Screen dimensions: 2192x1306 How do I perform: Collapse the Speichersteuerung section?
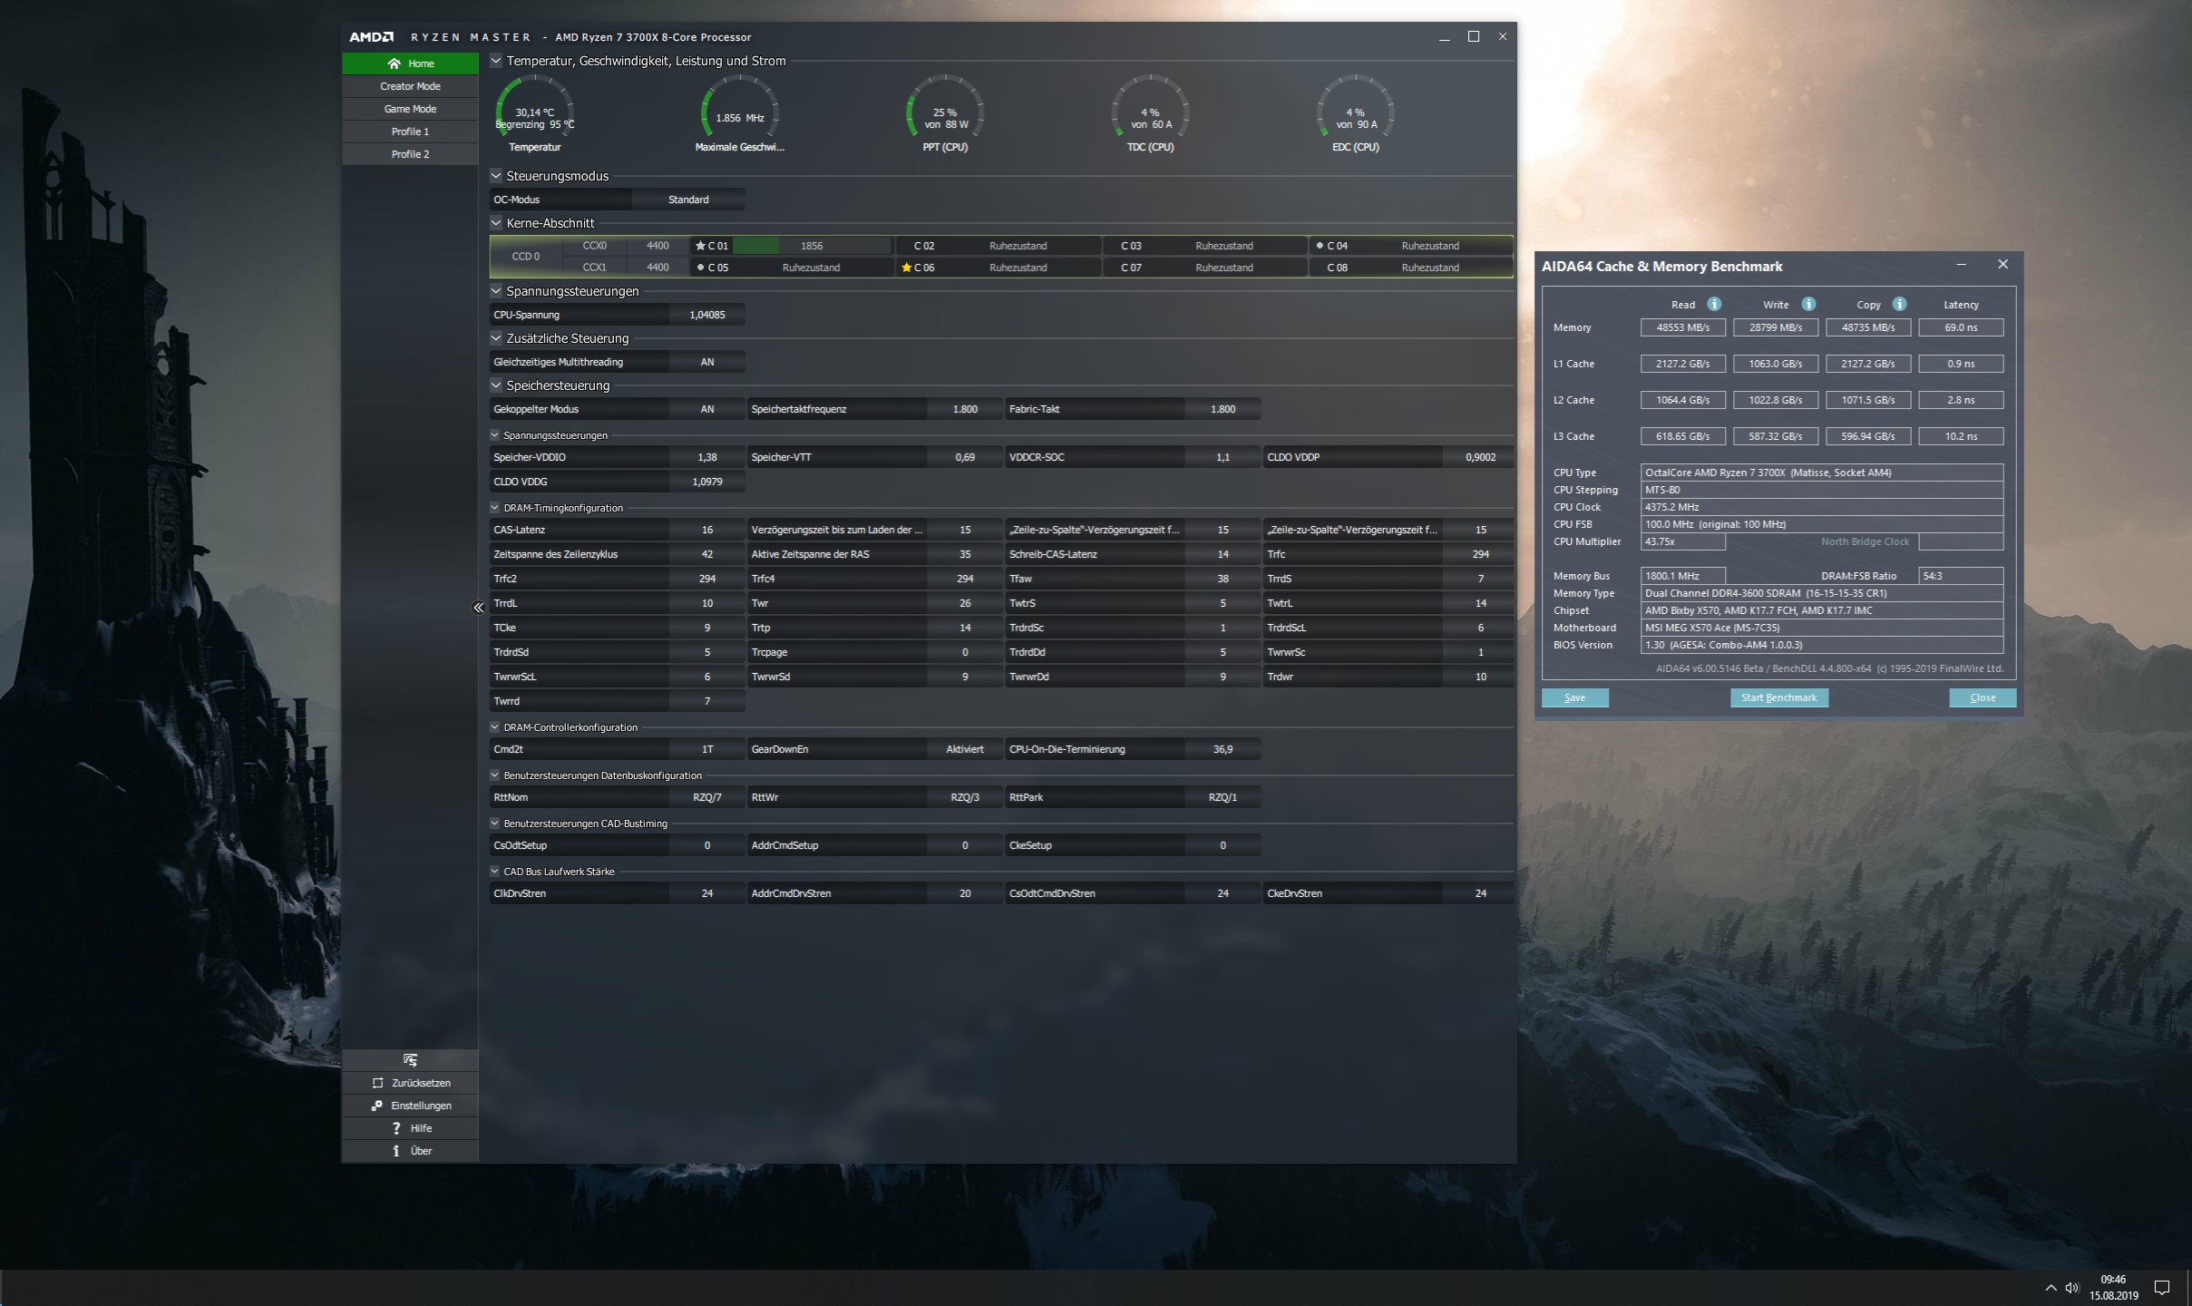click(496, 385)
